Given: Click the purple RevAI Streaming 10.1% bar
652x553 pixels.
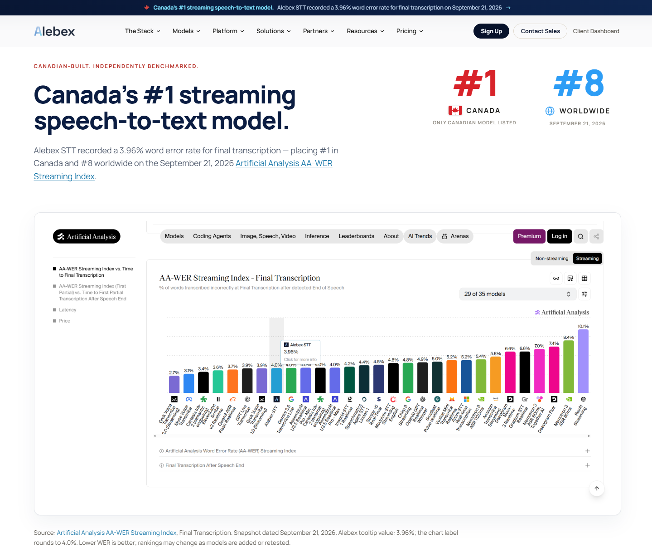Looking at the screenshot, I should 583,361.
